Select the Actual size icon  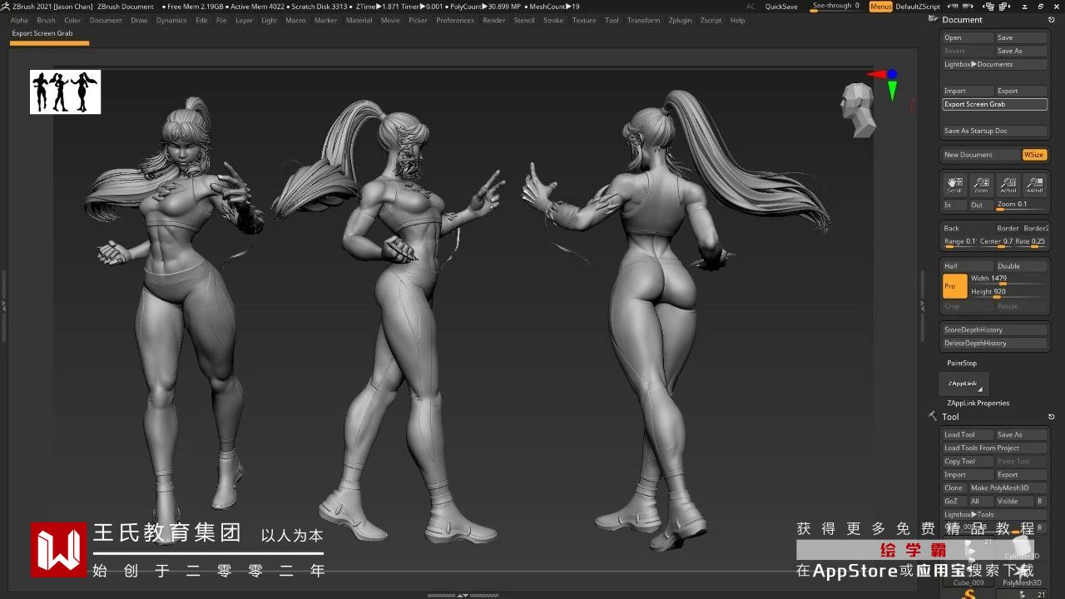pyautogui.click(x=1008, y=184)
